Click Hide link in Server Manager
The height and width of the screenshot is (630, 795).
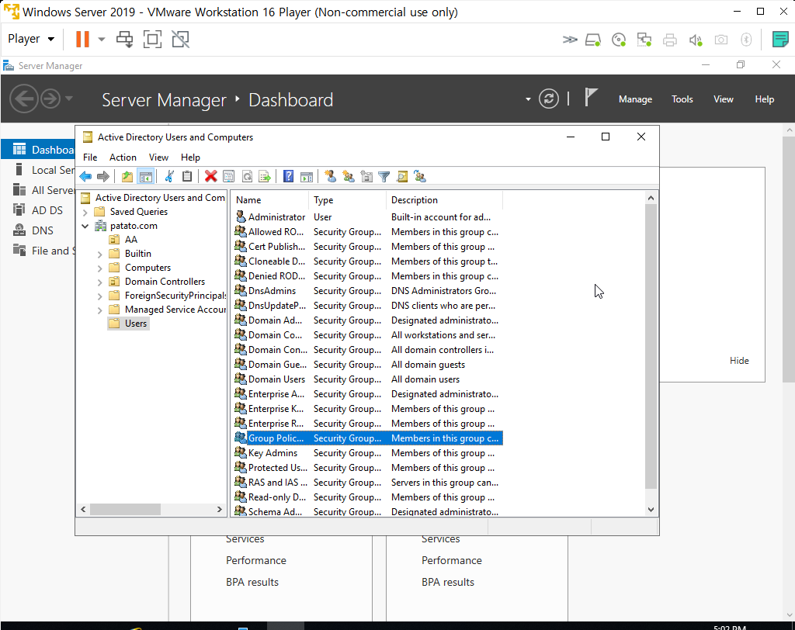tap(739, 360)
